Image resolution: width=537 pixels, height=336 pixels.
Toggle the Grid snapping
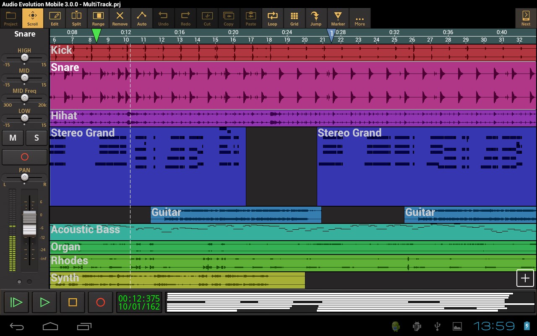coord(294,18)
